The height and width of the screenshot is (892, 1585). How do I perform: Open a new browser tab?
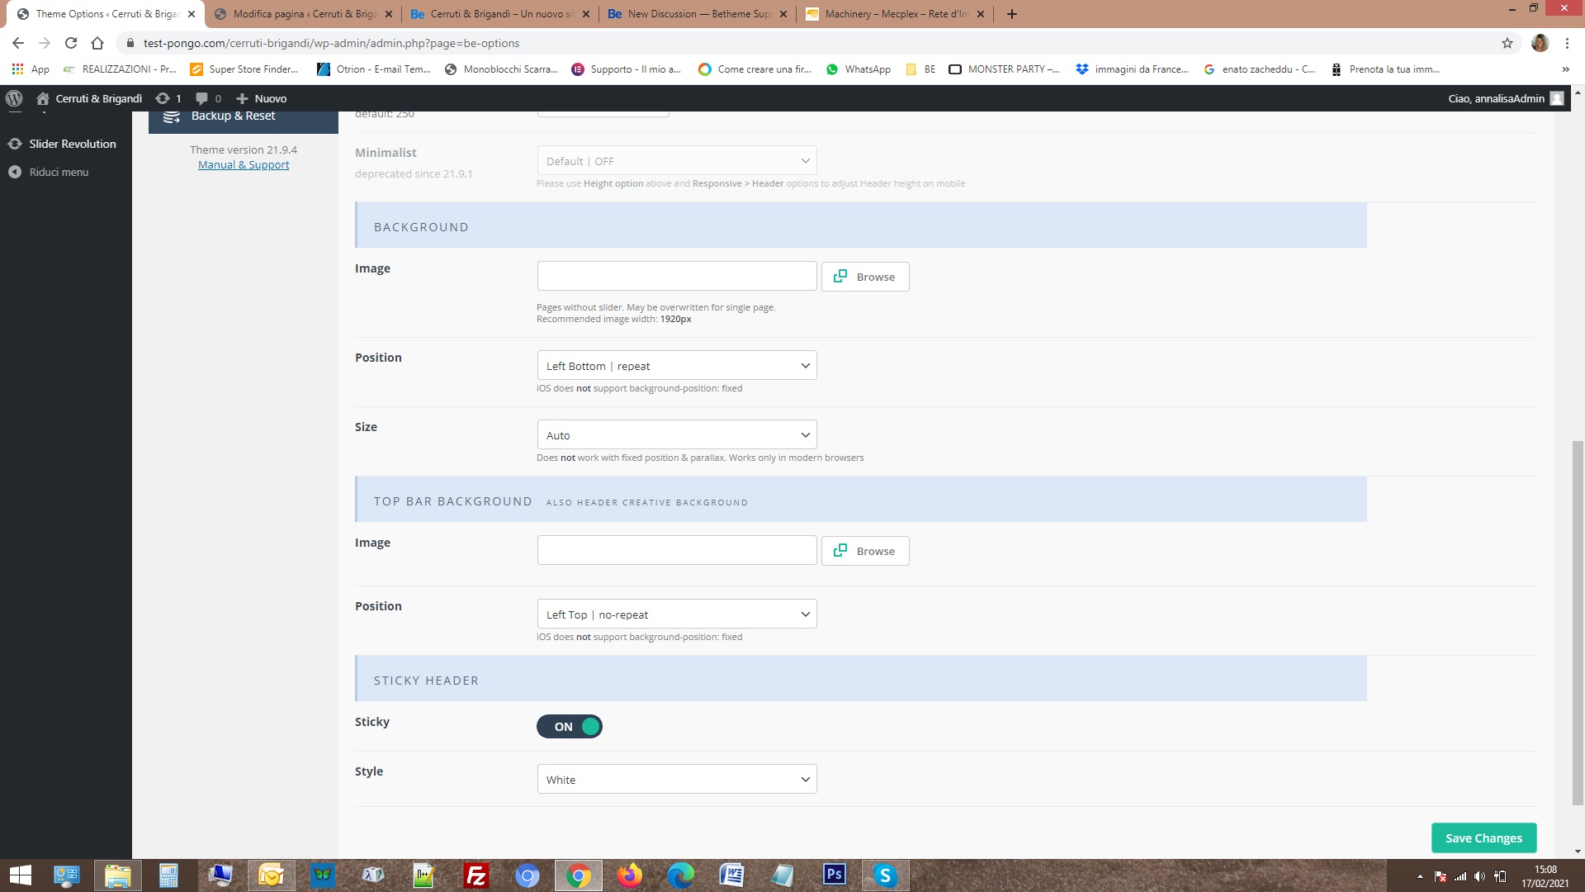[x=1011, y=14]
